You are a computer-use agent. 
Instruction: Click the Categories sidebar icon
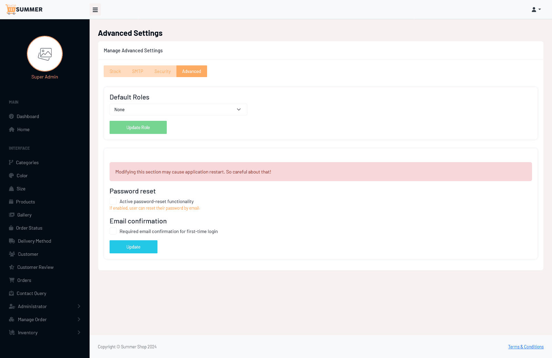point(11,162)
